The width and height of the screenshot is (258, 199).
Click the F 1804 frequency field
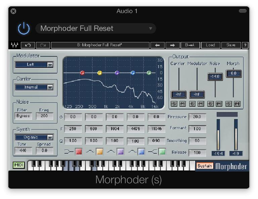click(115, 129)
